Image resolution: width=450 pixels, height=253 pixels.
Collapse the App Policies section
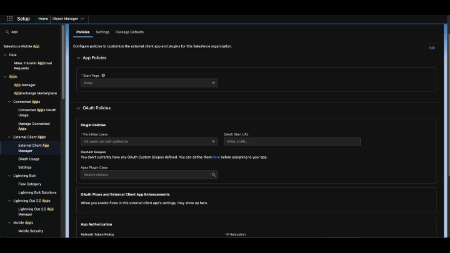[78, 58]
